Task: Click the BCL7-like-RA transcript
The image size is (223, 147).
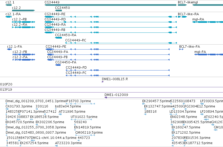Action: (182, 17)
